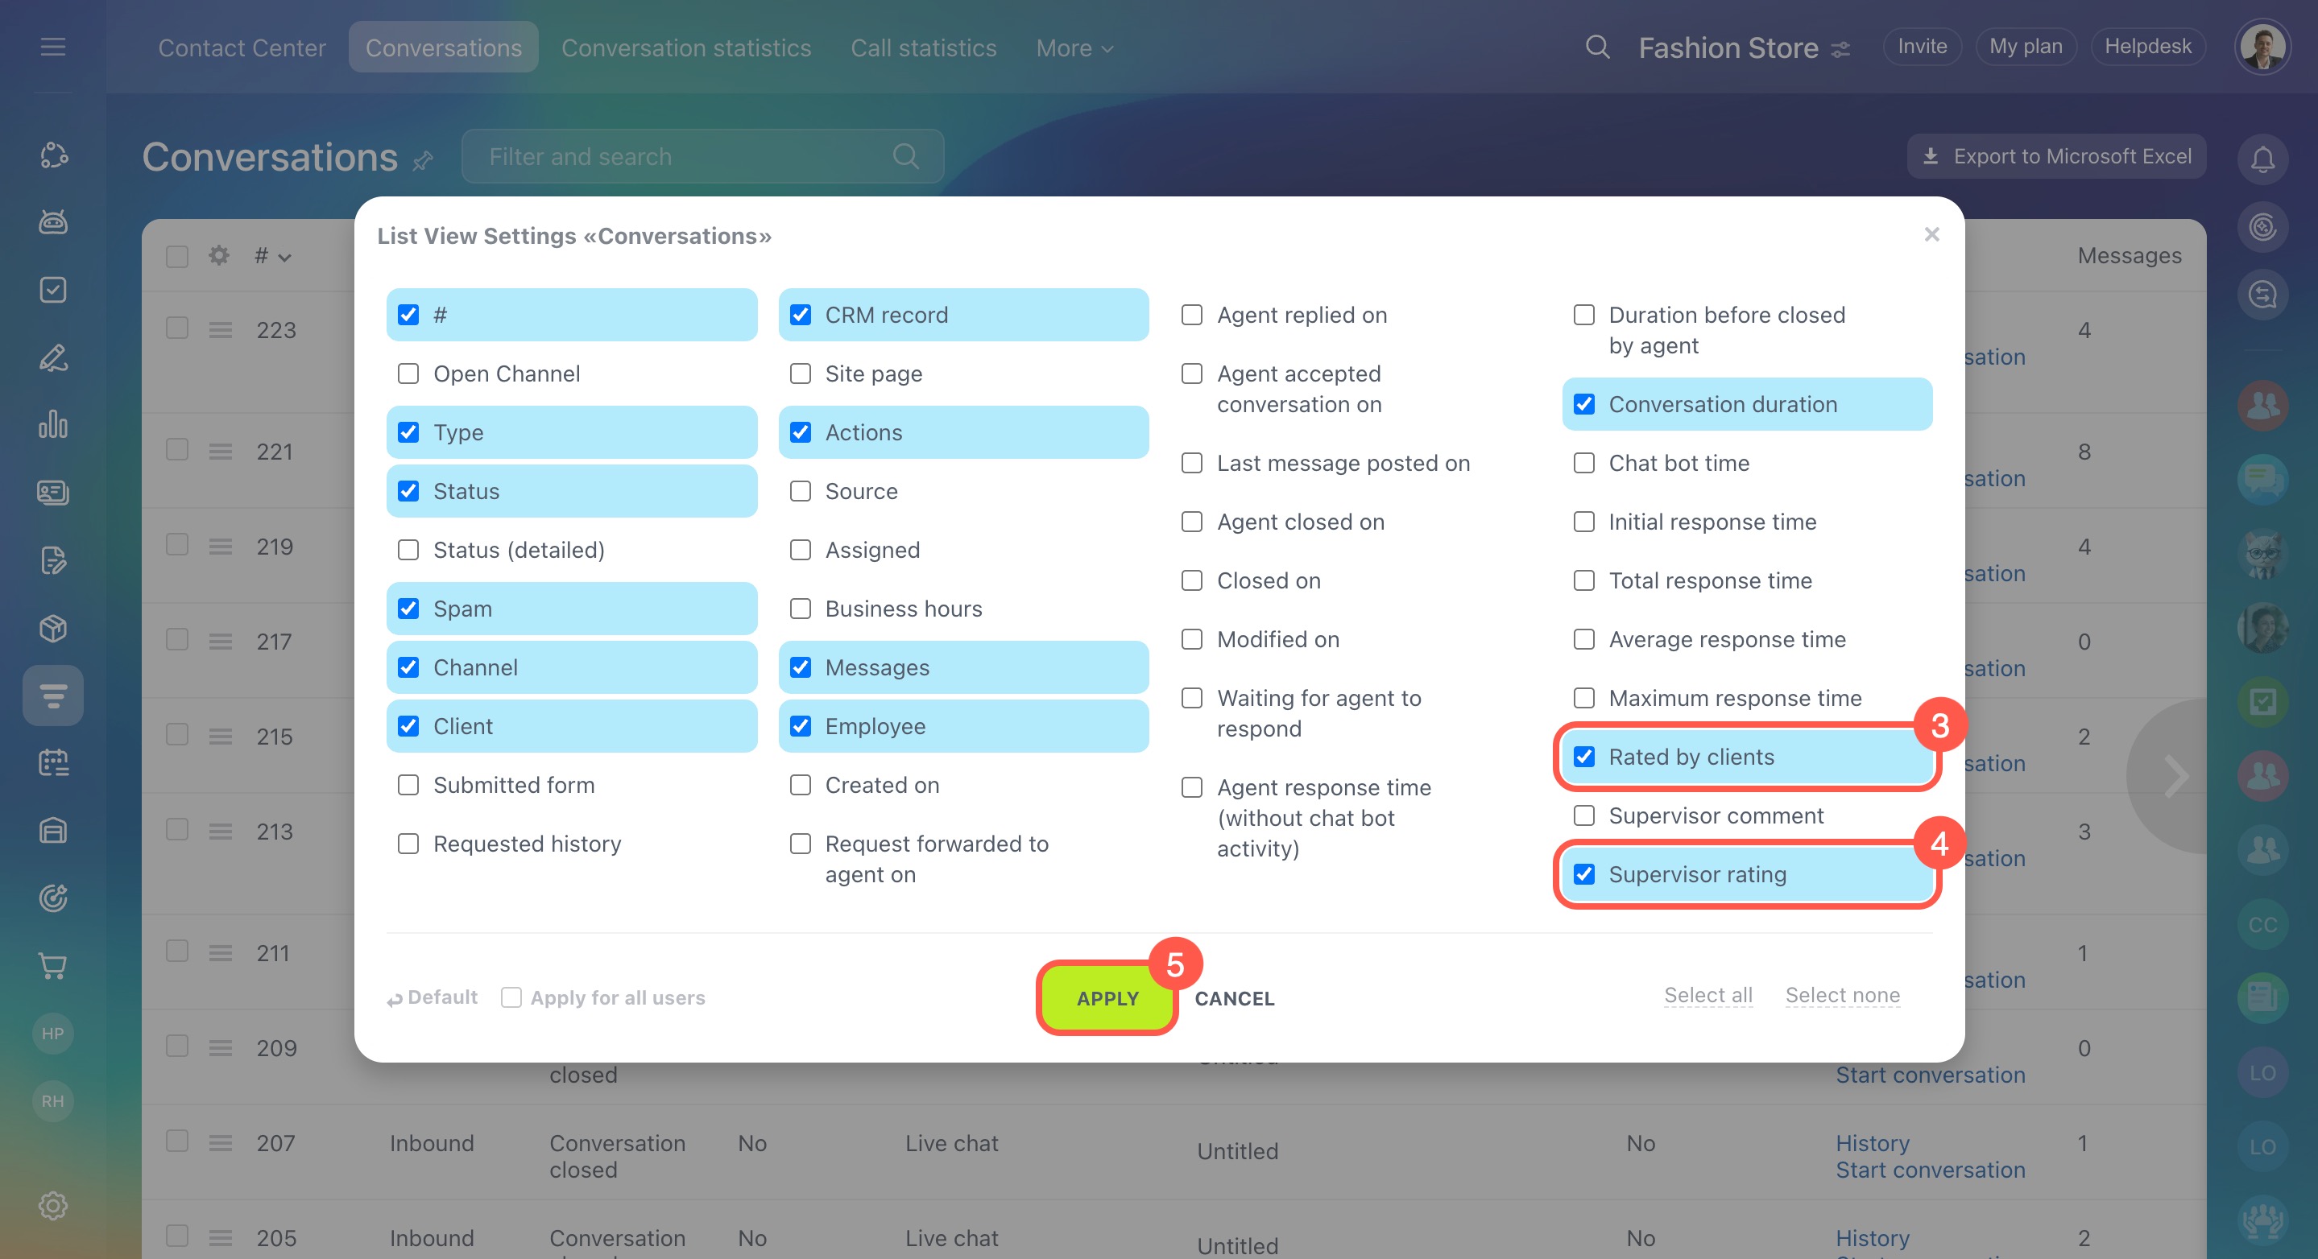
Task: Open the bar chart analytics sidebar icon
Action: click(x=53, y=424)
